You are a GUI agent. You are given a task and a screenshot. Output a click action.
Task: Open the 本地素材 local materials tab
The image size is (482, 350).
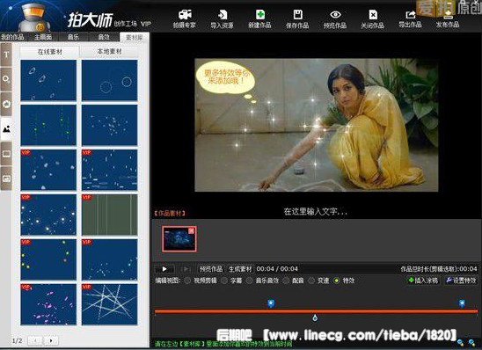coord(109,52)
